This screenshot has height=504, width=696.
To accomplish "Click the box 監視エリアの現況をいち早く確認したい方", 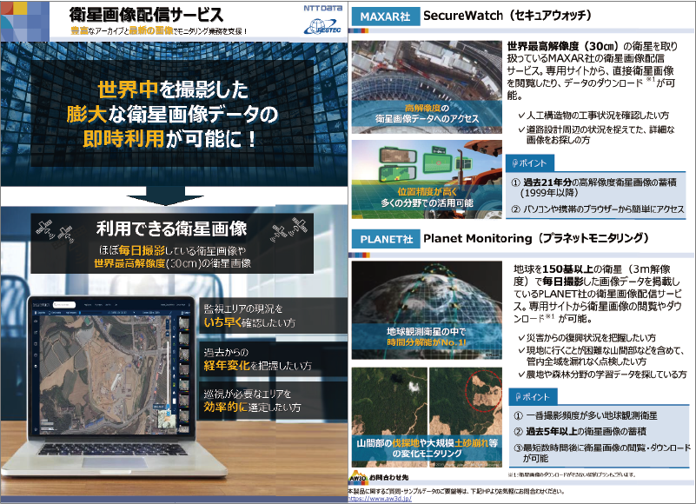I will (273, 315).
